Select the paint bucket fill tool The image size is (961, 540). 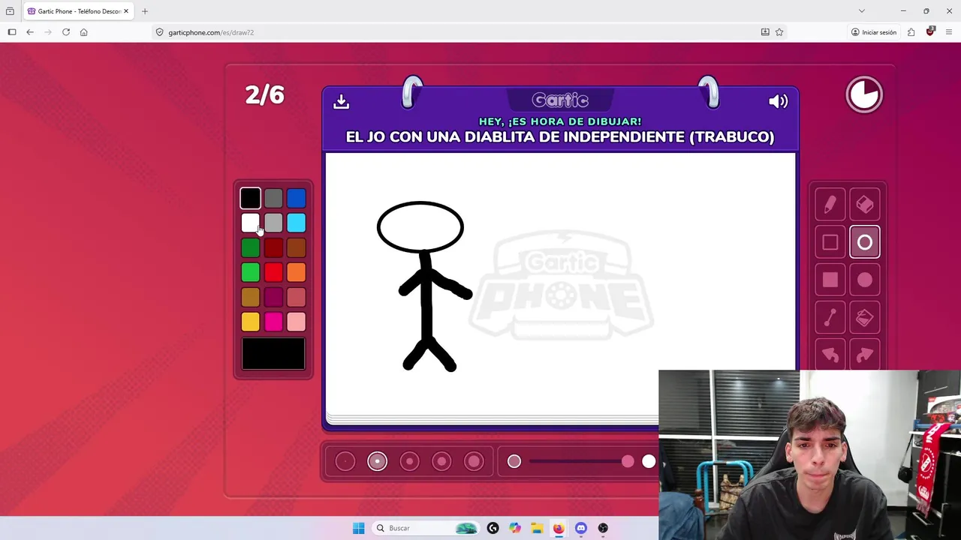click(865, 318)
